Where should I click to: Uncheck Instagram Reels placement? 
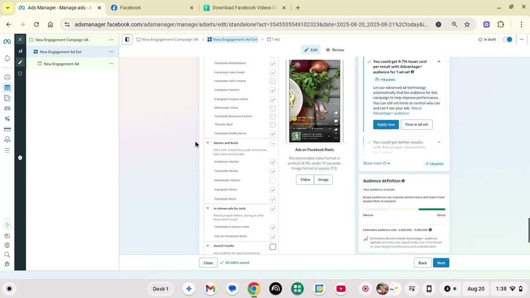pos(272,190)
